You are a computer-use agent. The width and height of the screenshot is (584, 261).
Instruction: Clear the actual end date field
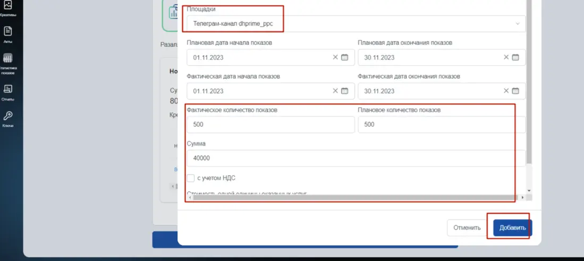click(506, 91)
